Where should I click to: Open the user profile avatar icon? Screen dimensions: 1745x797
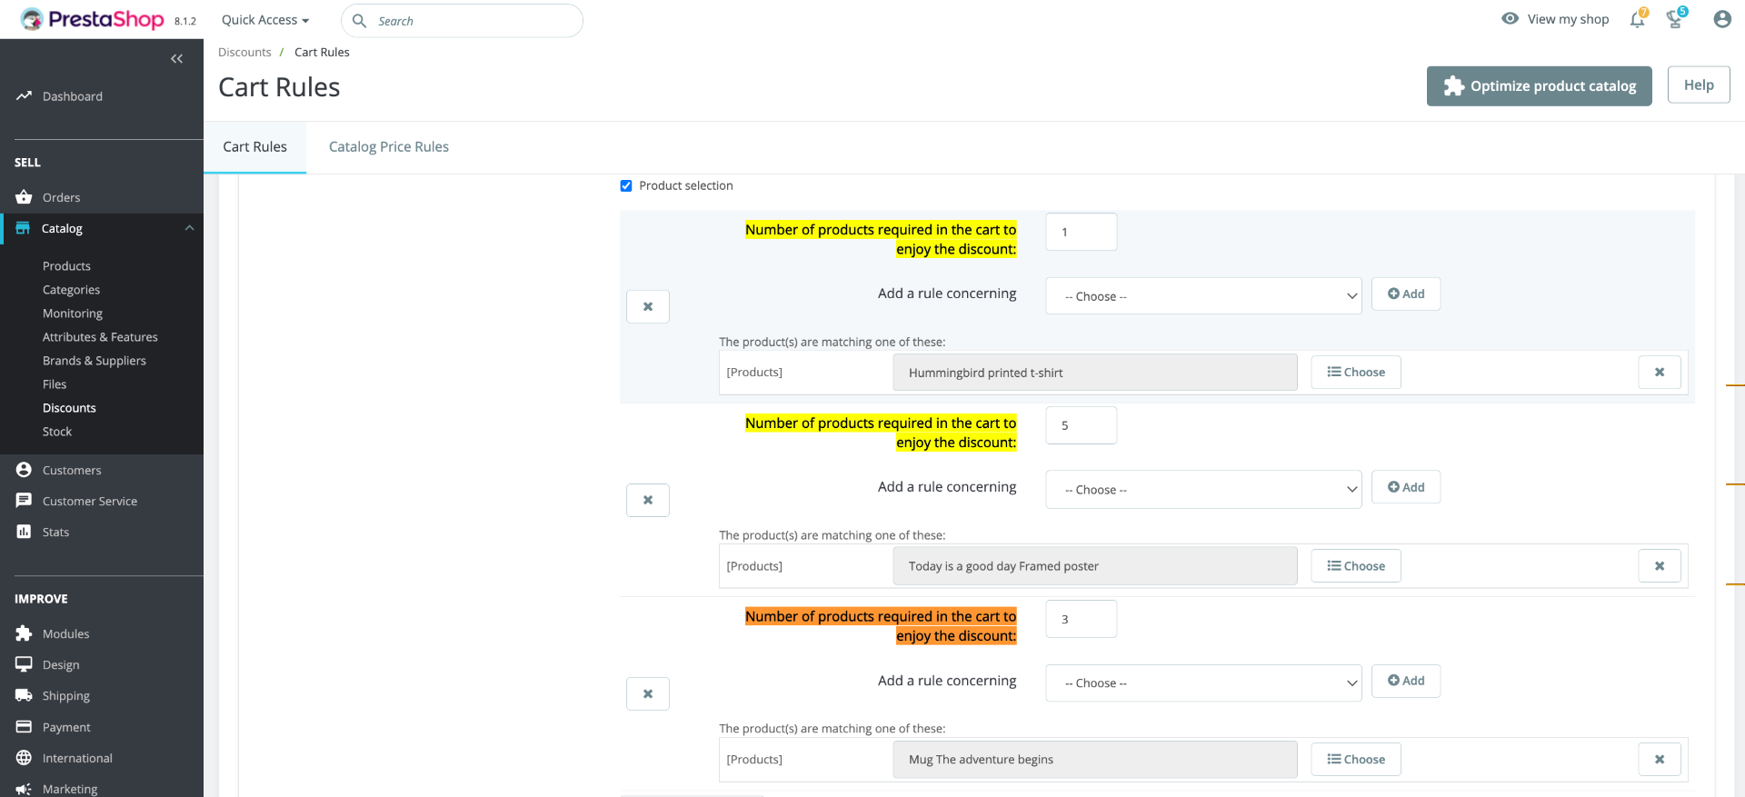(1721, 19)
